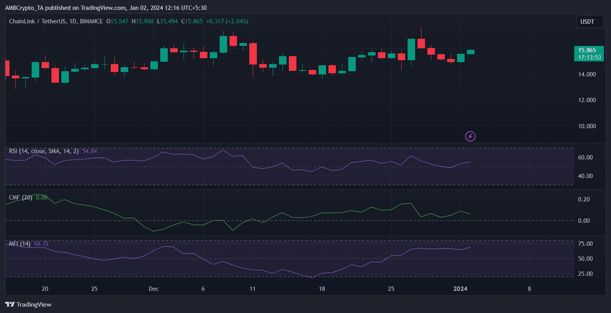Click the 0.00 CMF scale label
Viewport: 611px width, 313px height.
584,221
